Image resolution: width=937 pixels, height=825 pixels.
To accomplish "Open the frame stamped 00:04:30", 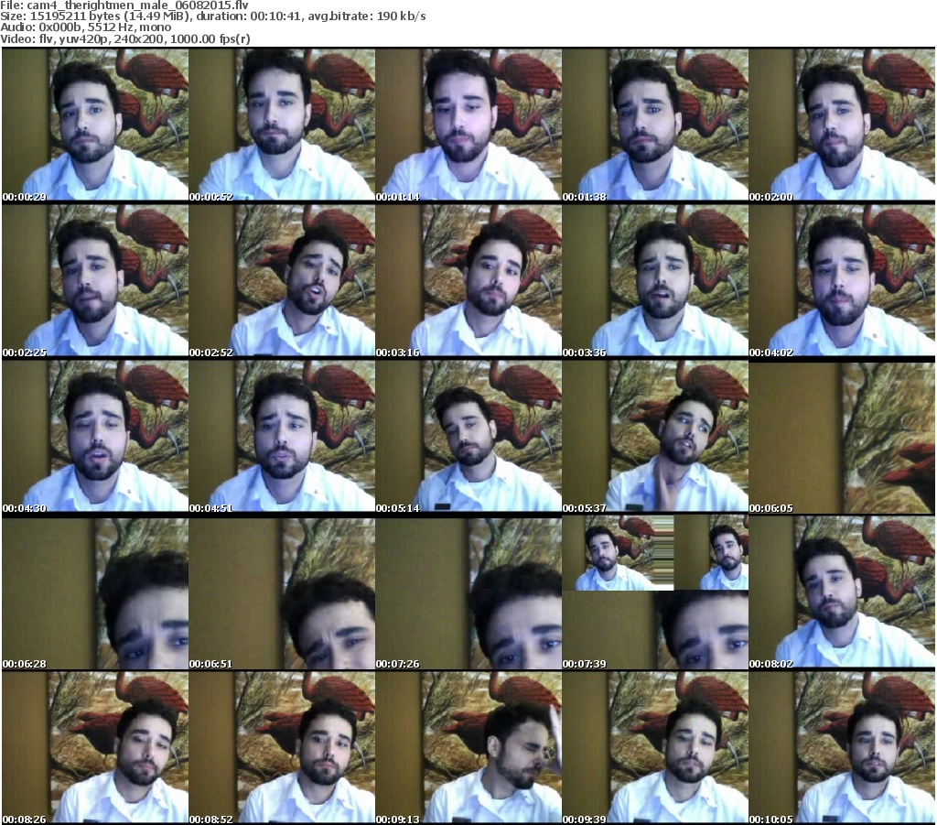I will pos(95,437).
